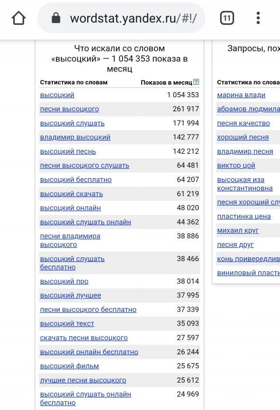Click the value 61 219

click(x=188, y=194)
